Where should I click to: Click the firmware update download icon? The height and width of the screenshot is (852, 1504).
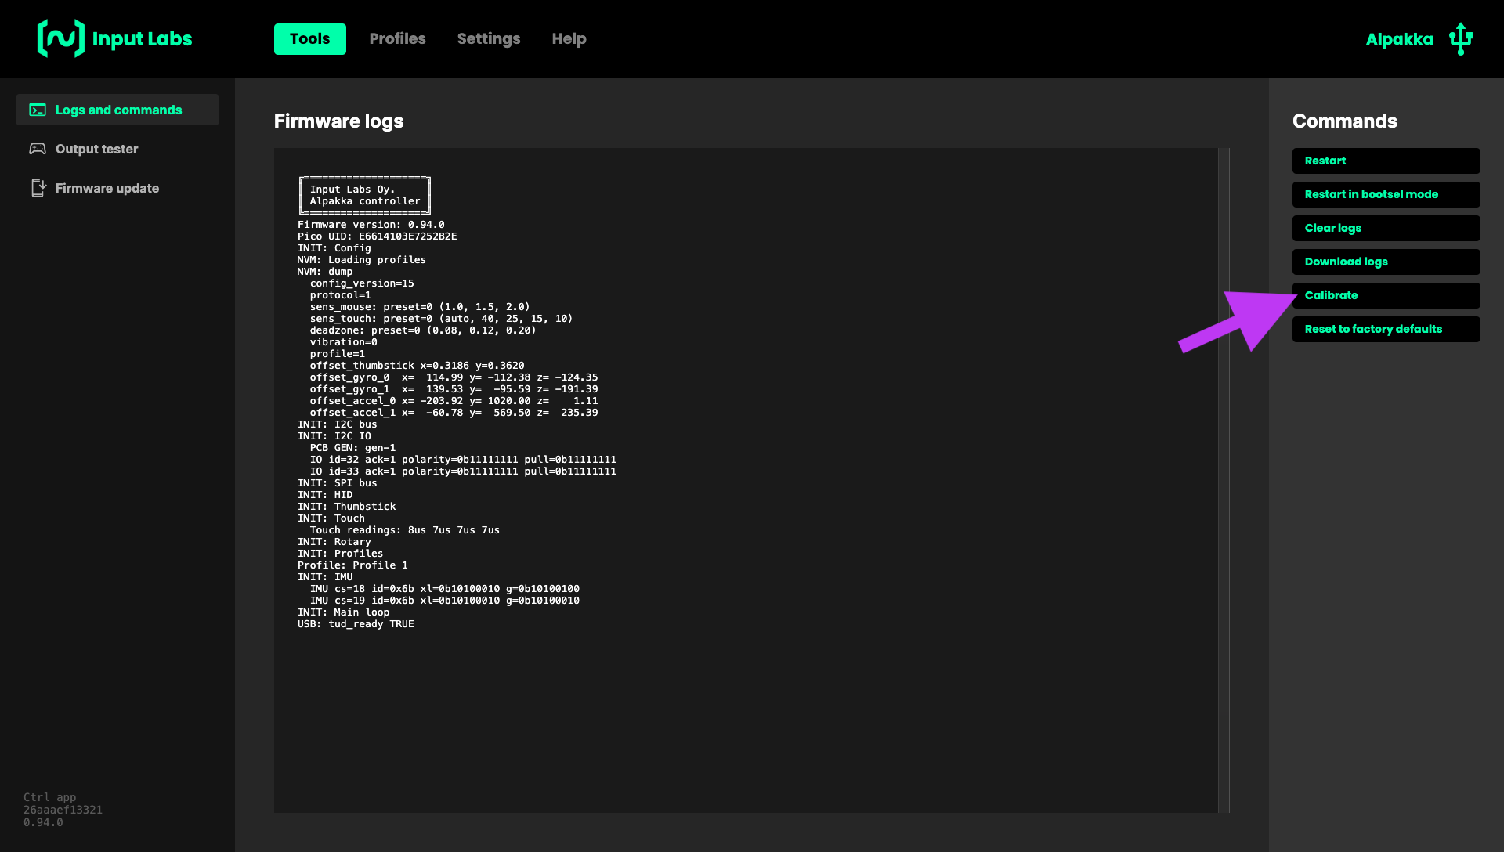pyautogui.click(x=38, y=188)
